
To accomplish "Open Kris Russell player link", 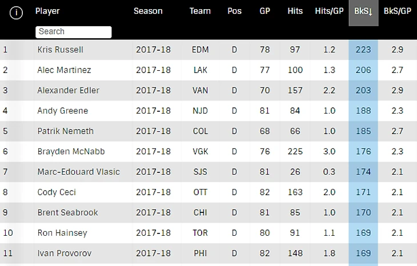I will click(x=60, y=50).
